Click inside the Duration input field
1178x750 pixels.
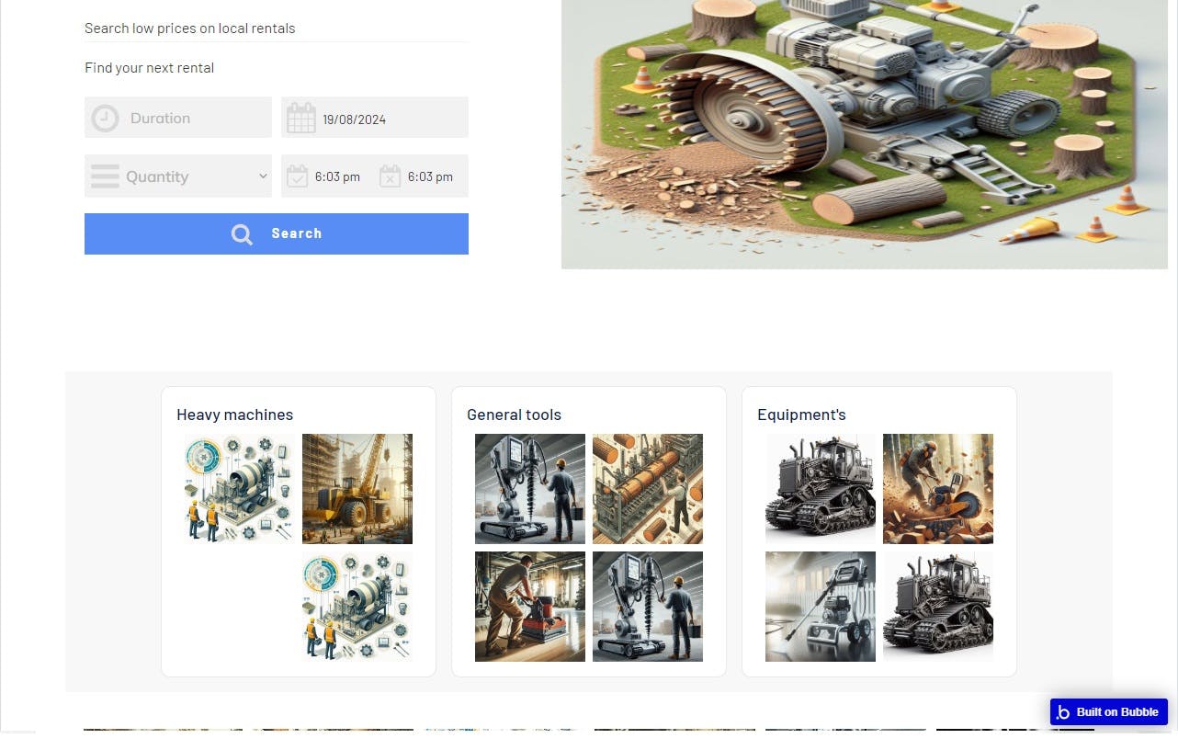click(184, 118)
